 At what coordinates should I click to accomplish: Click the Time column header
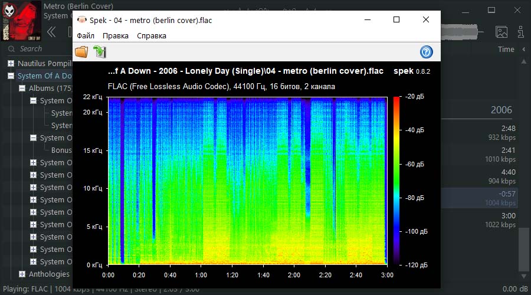(506, 50)
